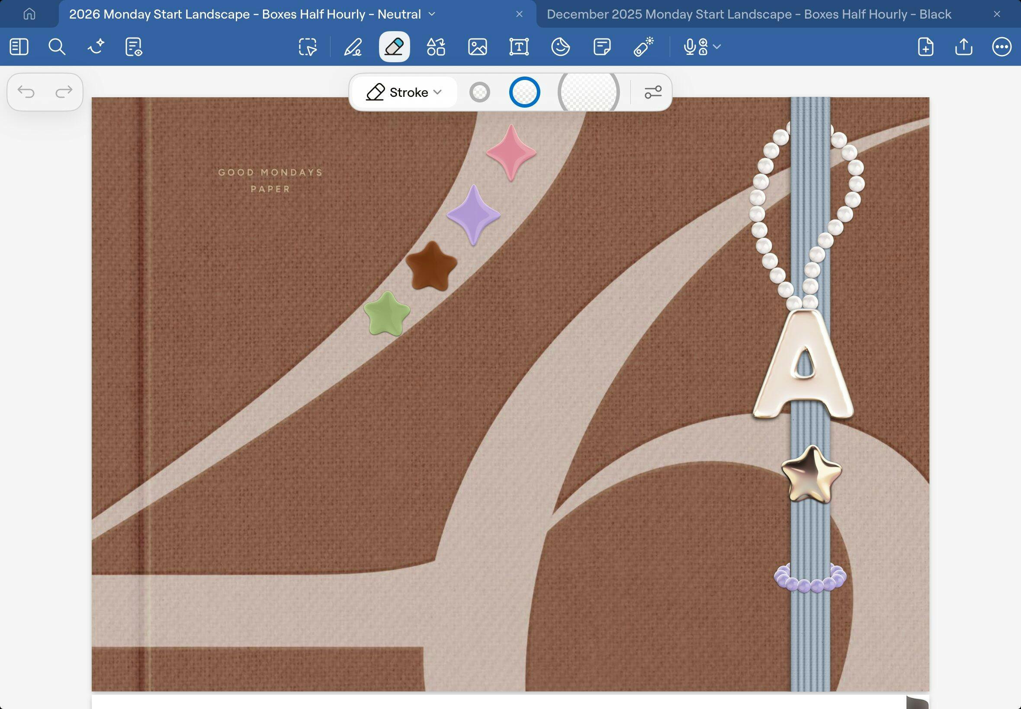1021x709 pixels.
Task: Go to the Home tab
Action: [x=29, y=14]
